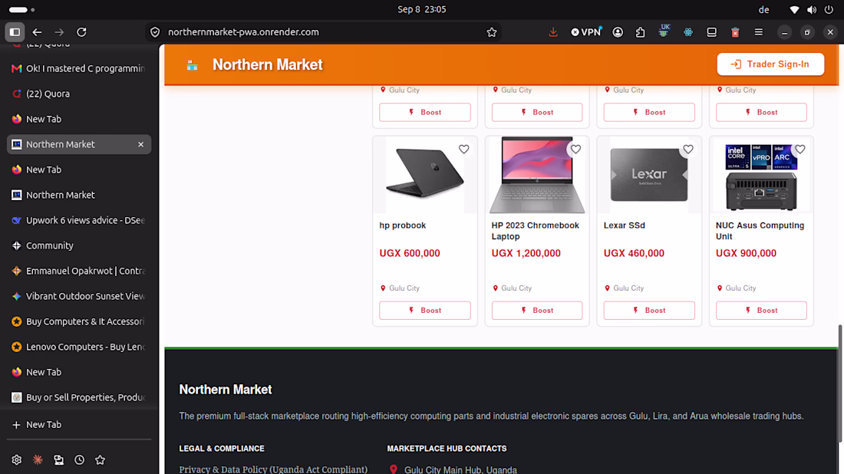Go back to the previous page
844x474 pixels.
tap(37, 32)
